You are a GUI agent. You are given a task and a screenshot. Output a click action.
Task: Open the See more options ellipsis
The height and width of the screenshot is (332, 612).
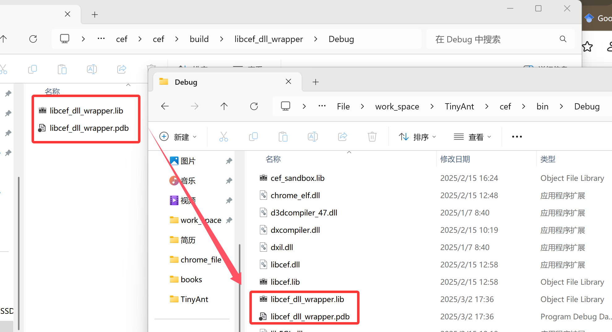point(516,136)
